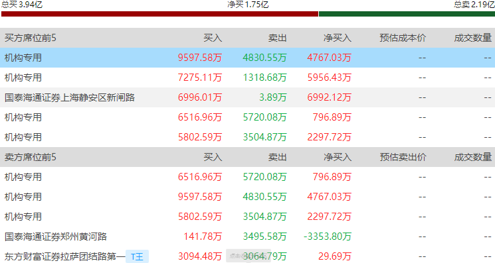Click the net buy value 29.69万
This screenshot has height=263, width=495.
coord(335,256)
